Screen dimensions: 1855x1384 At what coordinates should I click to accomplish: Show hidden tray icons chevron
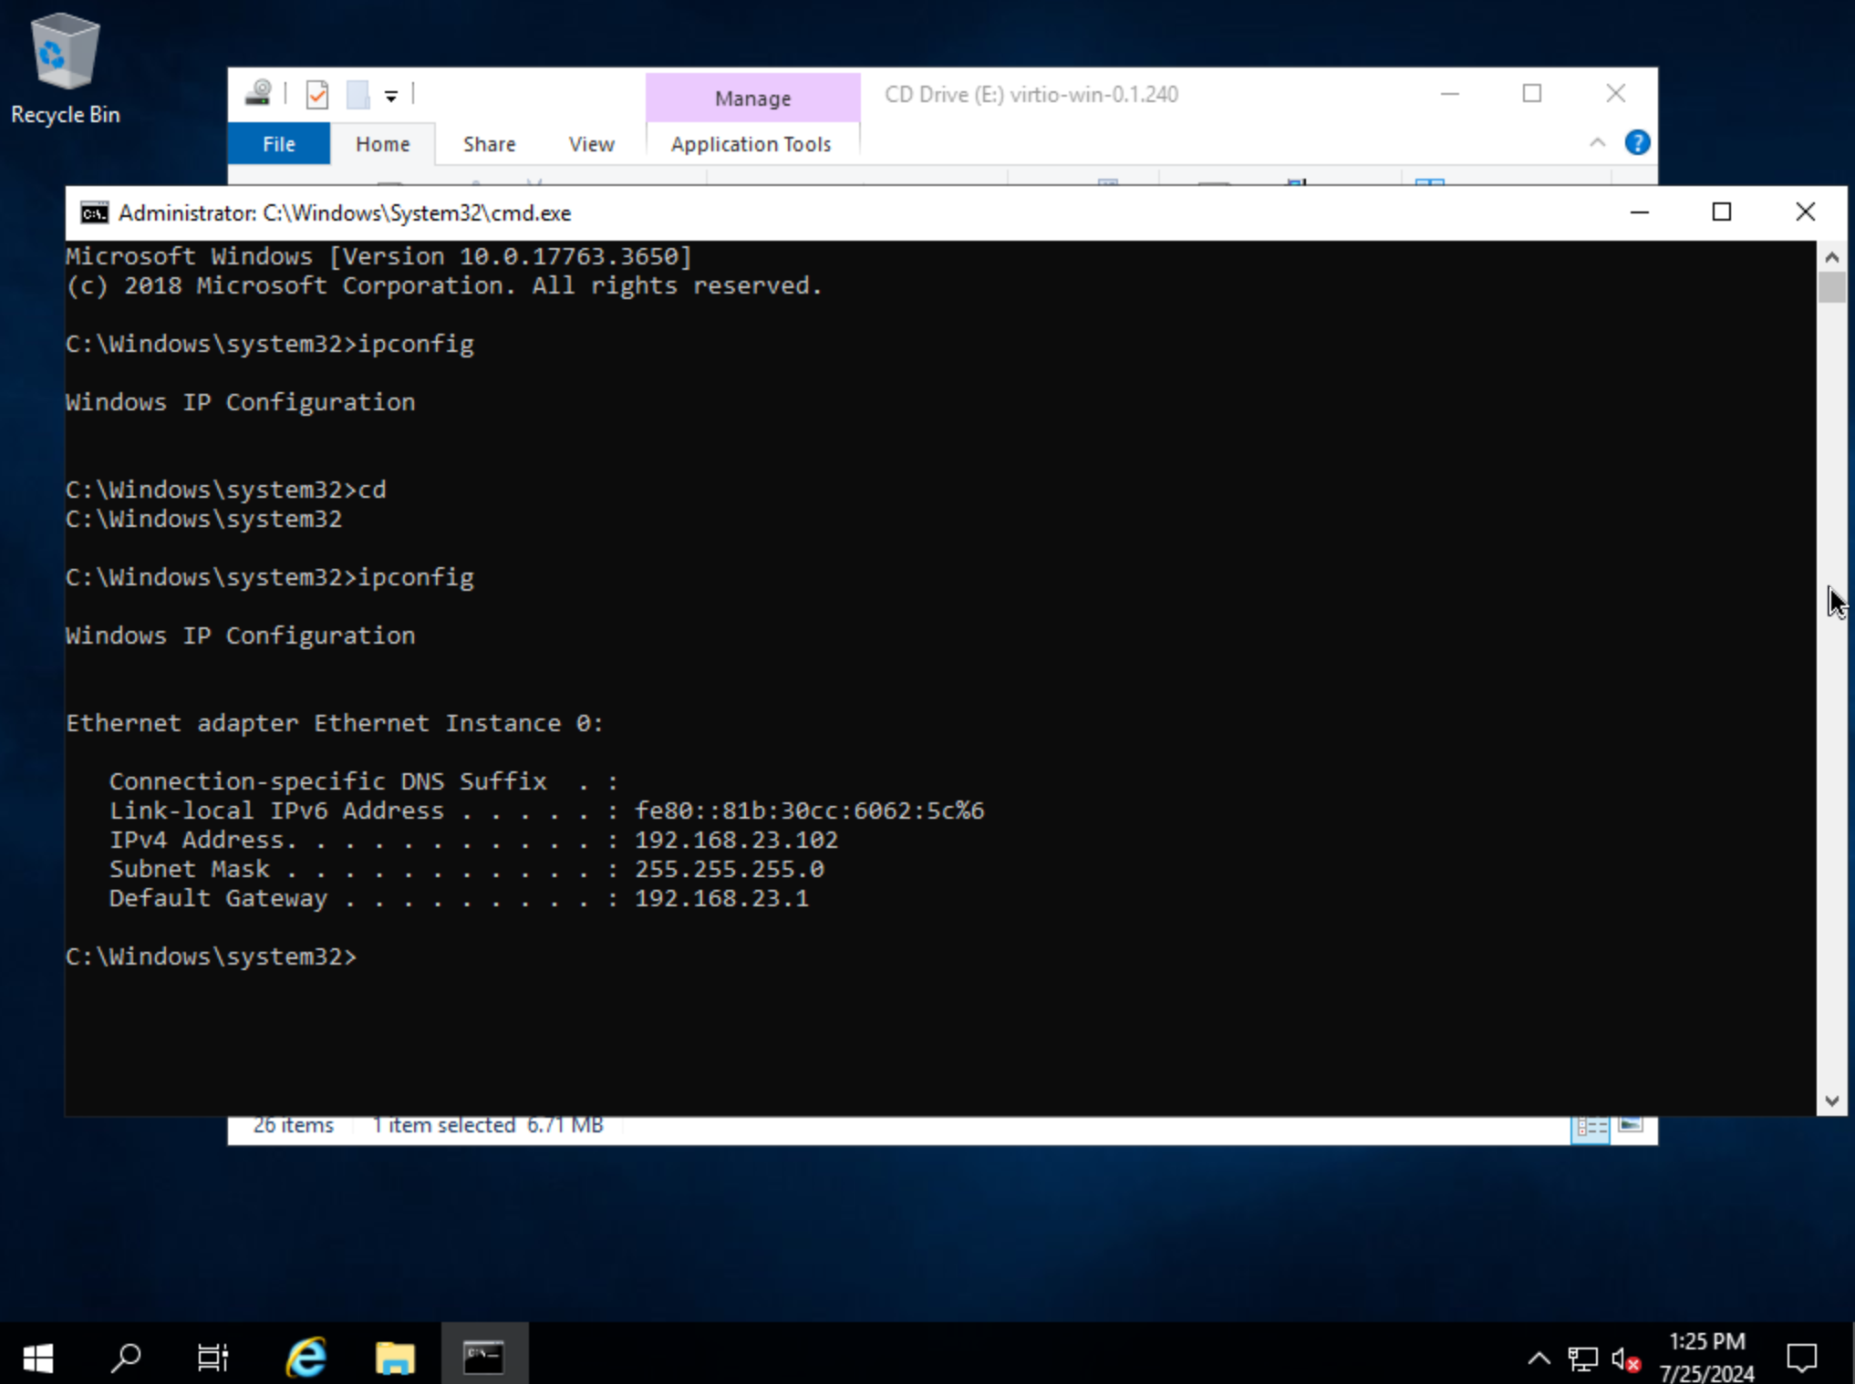point(1539,1358)
